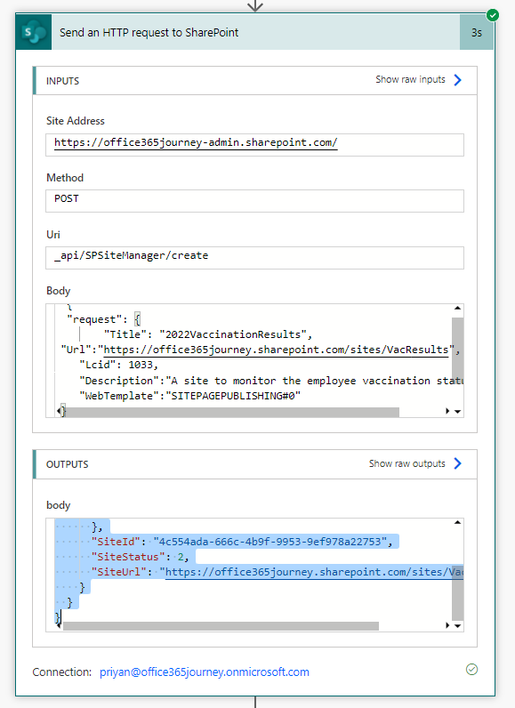Image resolution: width=515 pixels, height=708 pixels.
Task: Click the "Title": "2022VaccinationResults" line
Action: (208, 334)
